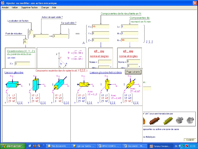
Task: Click the X= coordinate field in mm
Action: pyautogui.click(x=22, y=64)
